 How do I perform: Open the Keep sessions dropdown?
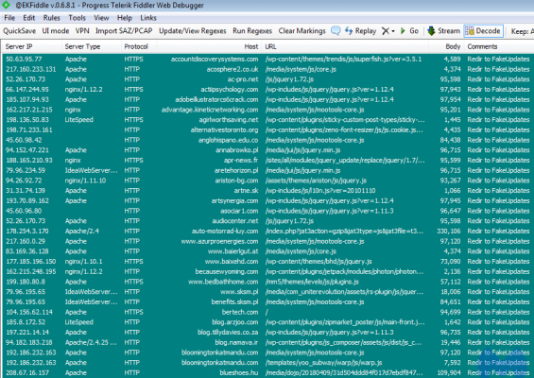[522, 31]
